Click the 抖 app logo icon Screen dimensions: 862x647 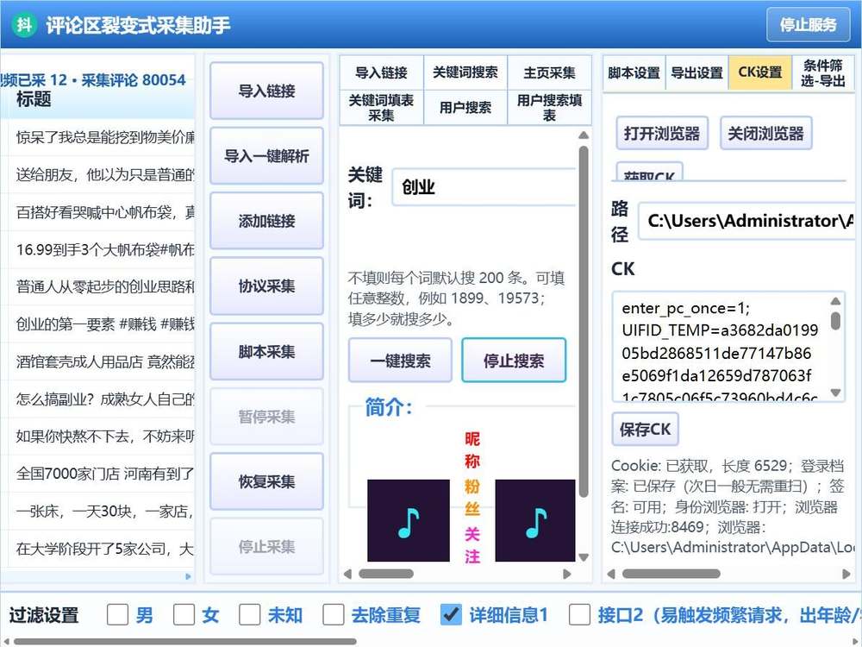(x=24, y=25)
